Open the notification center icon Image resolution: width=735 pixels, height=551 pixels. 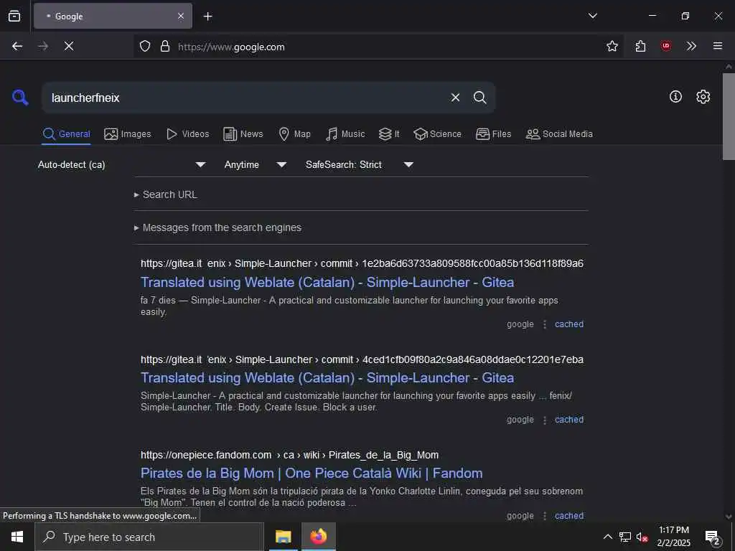713,537
